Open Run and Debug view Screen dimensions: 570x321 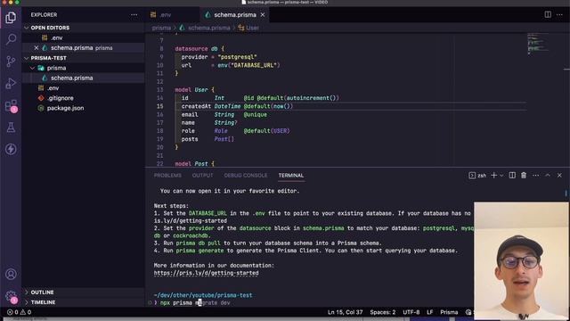(11, 83)
